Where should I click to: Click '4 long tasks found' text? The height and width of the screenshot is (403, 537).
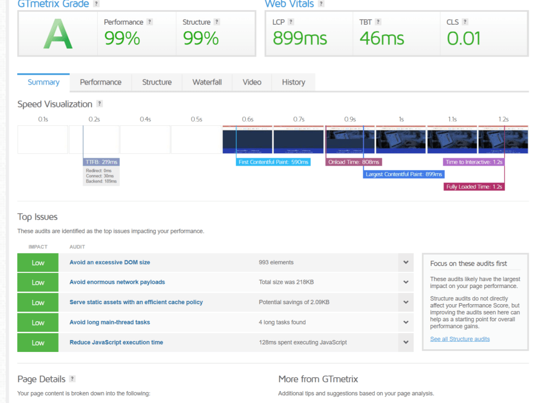tap(282, 322)
